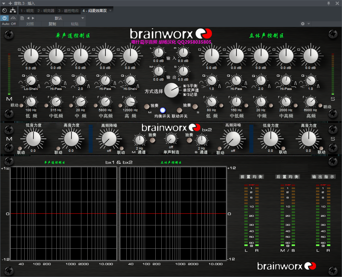This screenshot has height=277, width=342.
Task: Click the 12000 Hz frequency knob
Action: click(x=130, y=102)
